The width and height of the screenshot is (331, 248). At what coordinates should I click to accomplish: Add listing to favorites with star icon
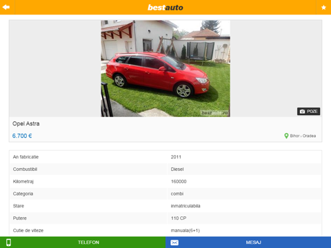point(323,8)
